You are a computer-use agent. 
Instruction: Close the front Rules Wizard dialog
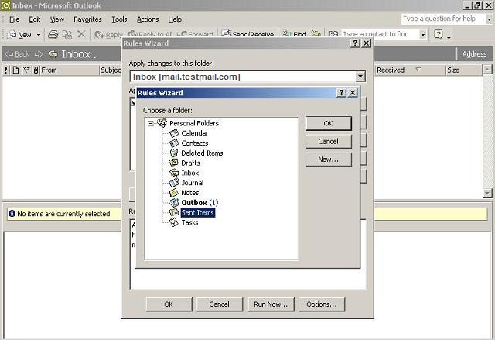(x=353, y=93)
